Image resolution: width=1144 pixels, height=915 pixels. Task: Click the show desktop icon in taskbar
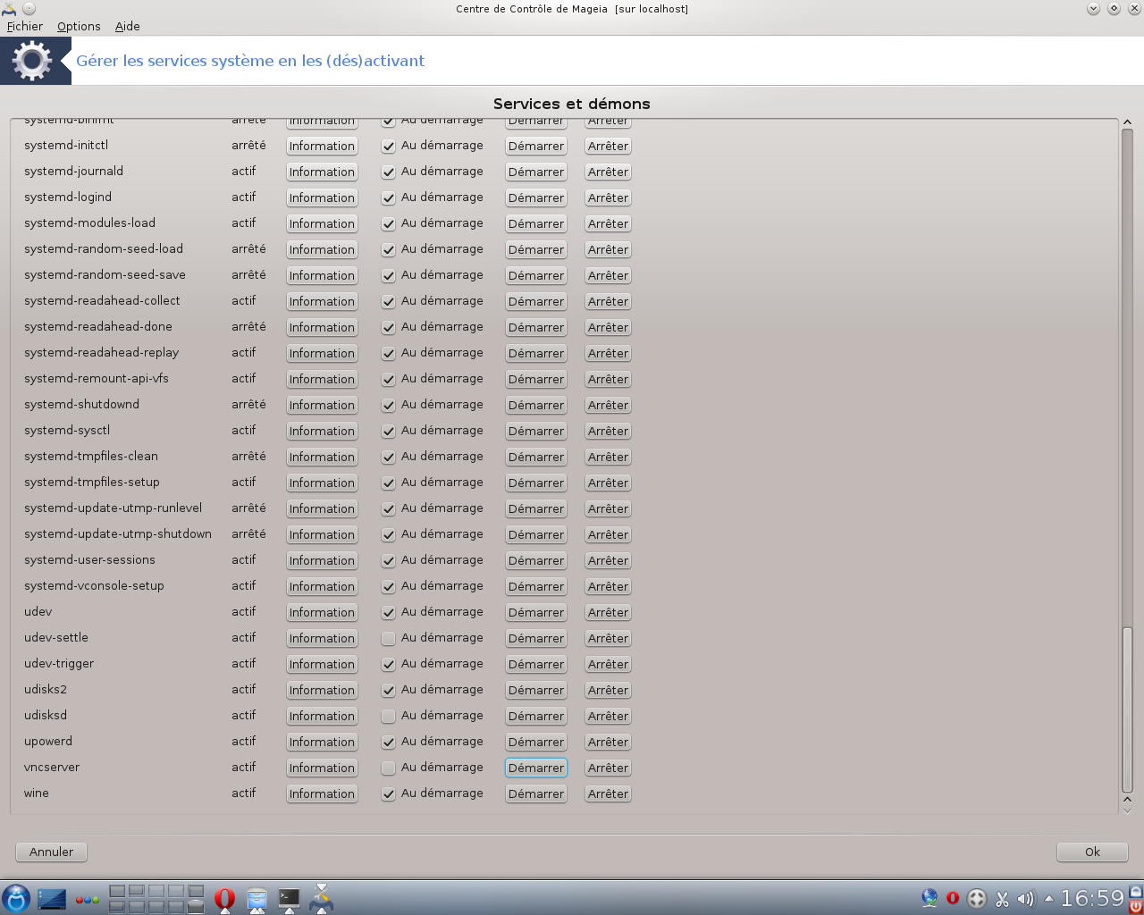(52, 899)
